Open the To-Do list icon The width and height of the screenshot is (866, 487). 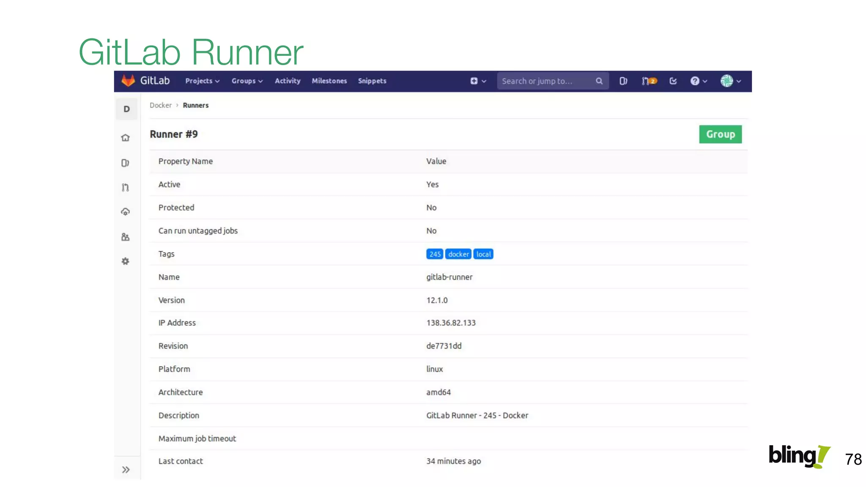pos(673,81)
